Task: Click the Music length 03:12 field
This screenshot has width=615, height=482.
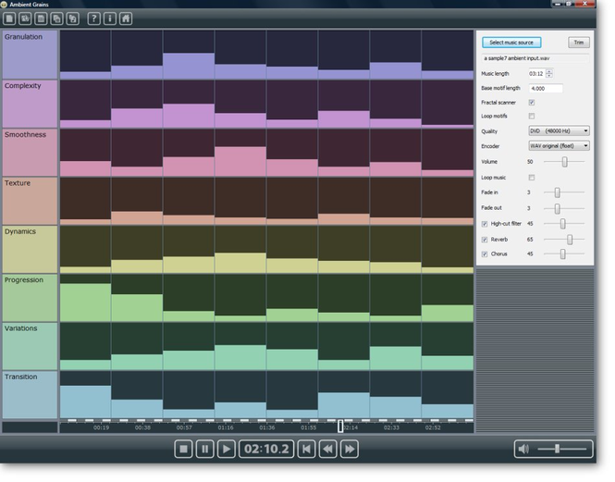Action: click(x=536, y=73)
